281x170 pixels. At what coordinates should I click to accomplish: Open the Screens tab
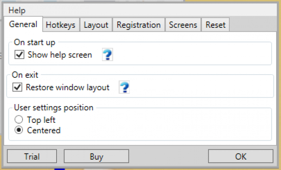pos(183,25)
